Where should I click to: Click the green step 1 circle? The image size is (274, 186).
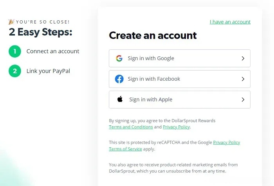(x=14, y=51)
